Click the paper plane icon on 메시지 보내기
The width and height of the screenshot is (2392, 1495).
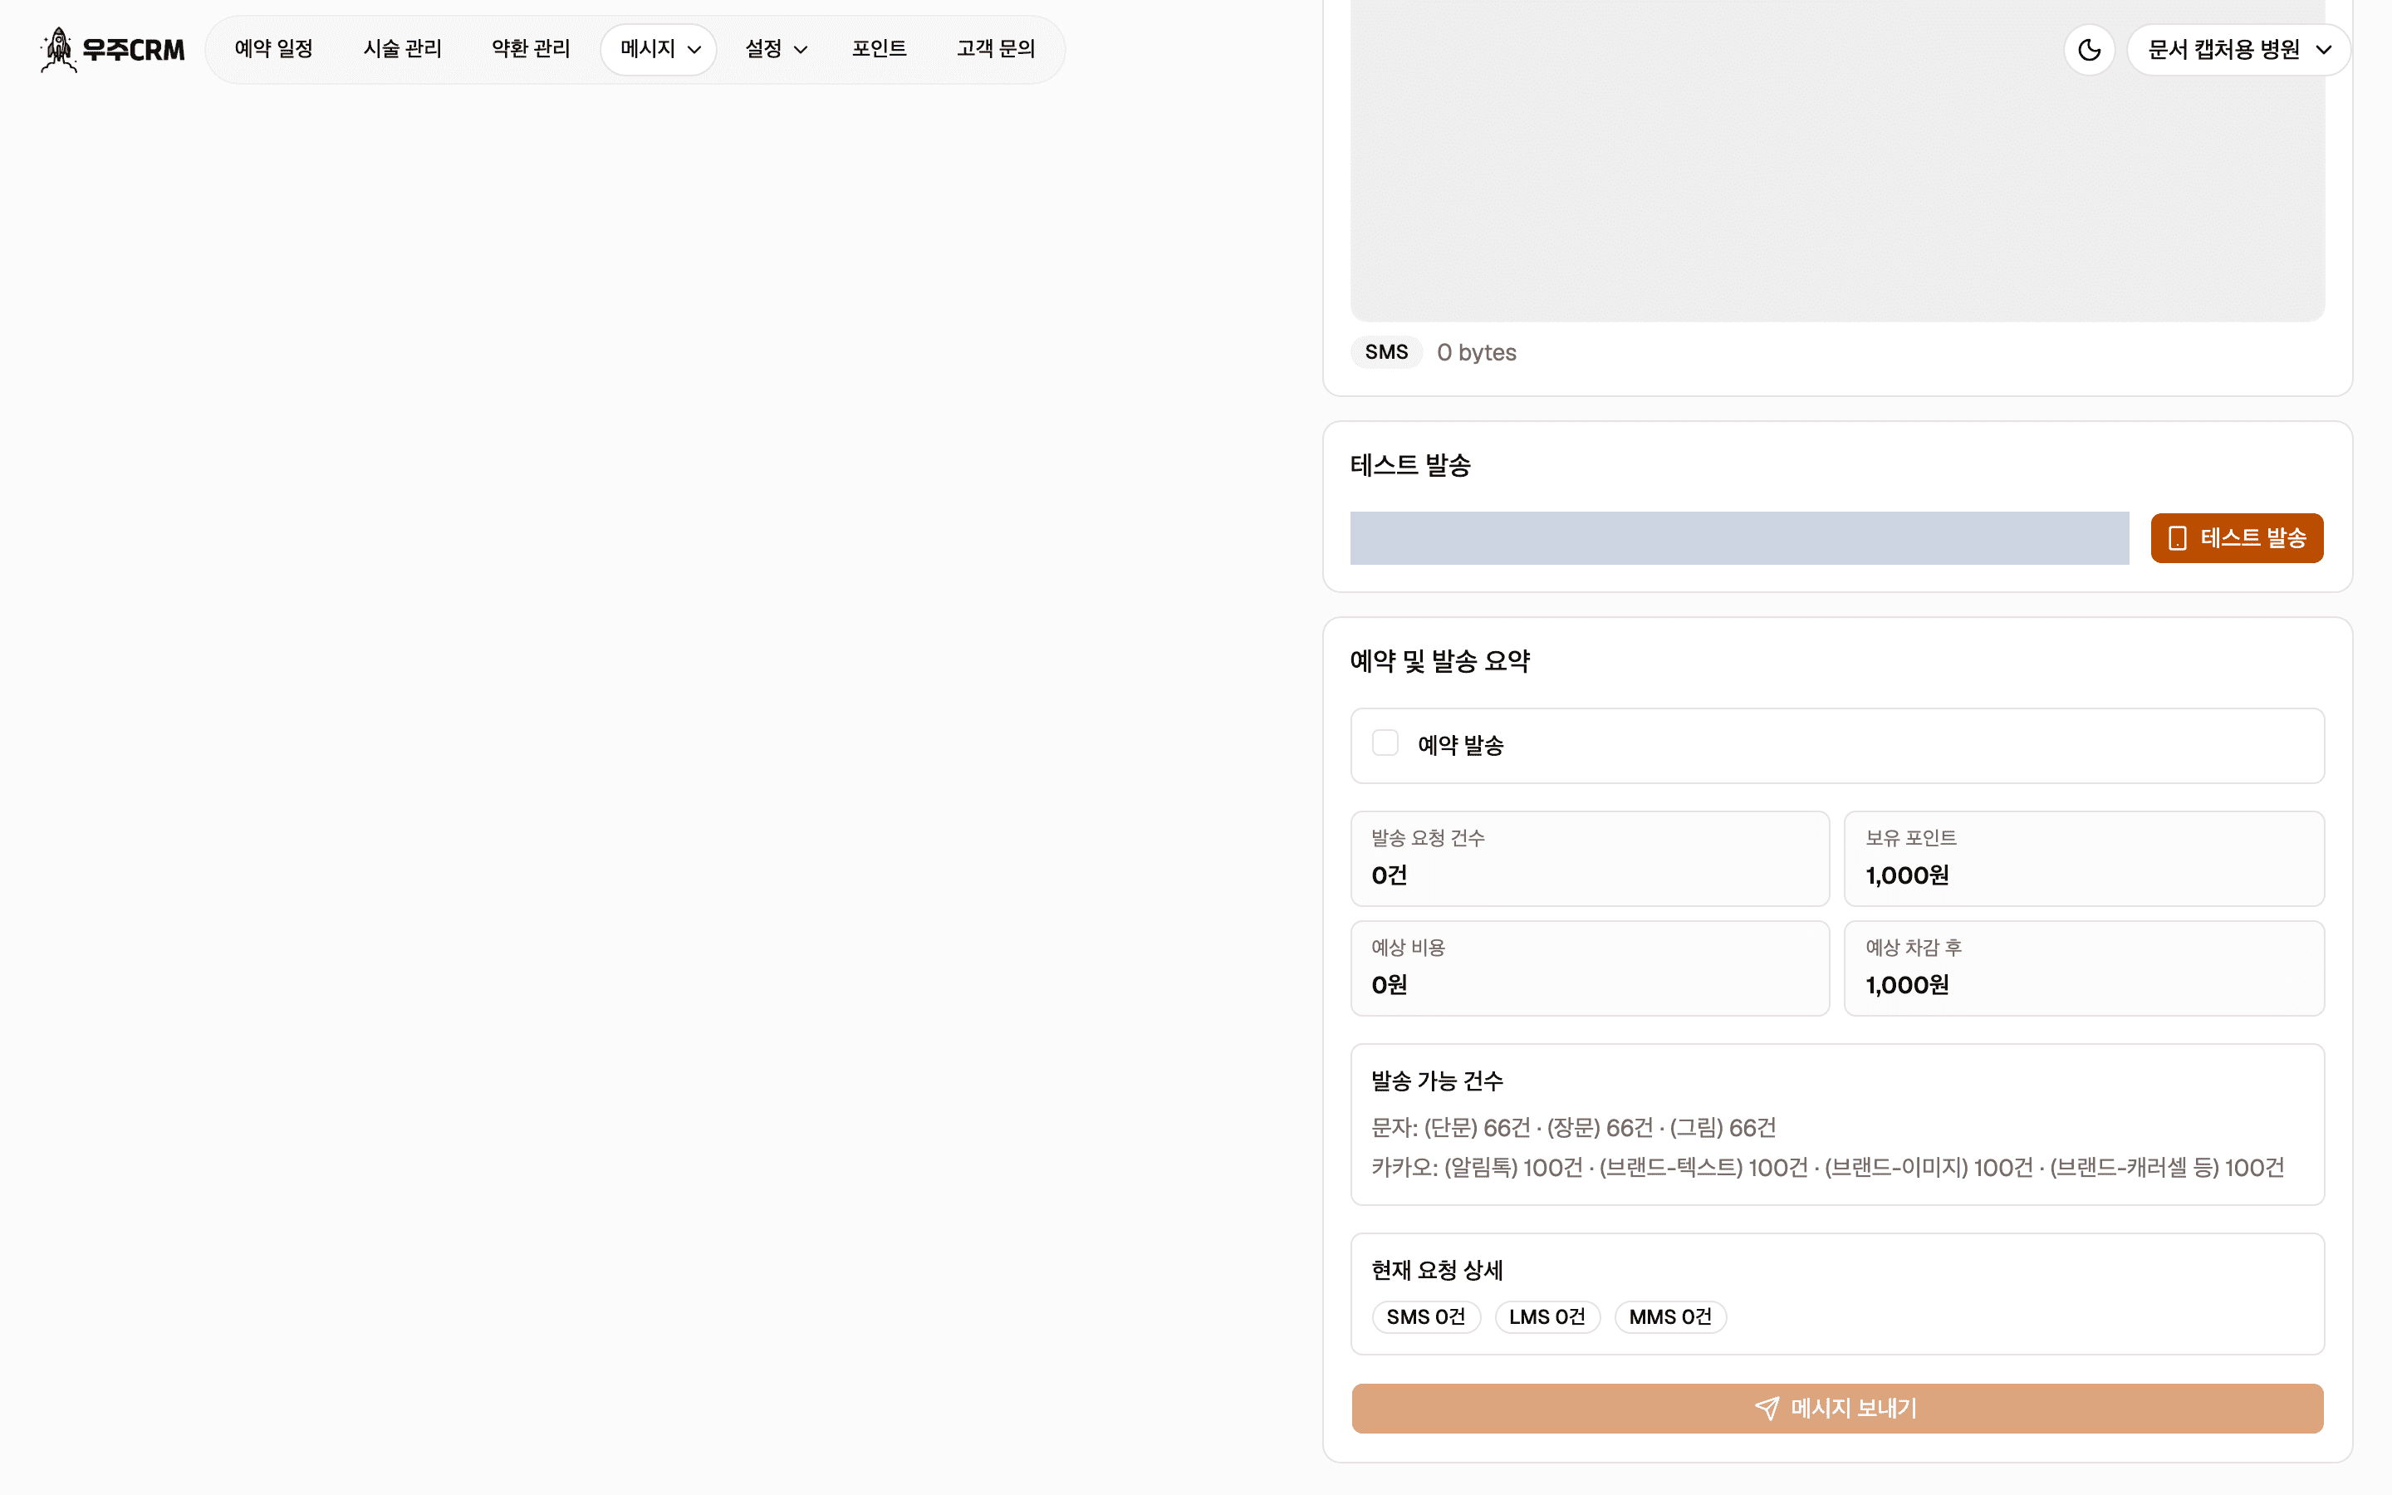tap(1767, 1408)
